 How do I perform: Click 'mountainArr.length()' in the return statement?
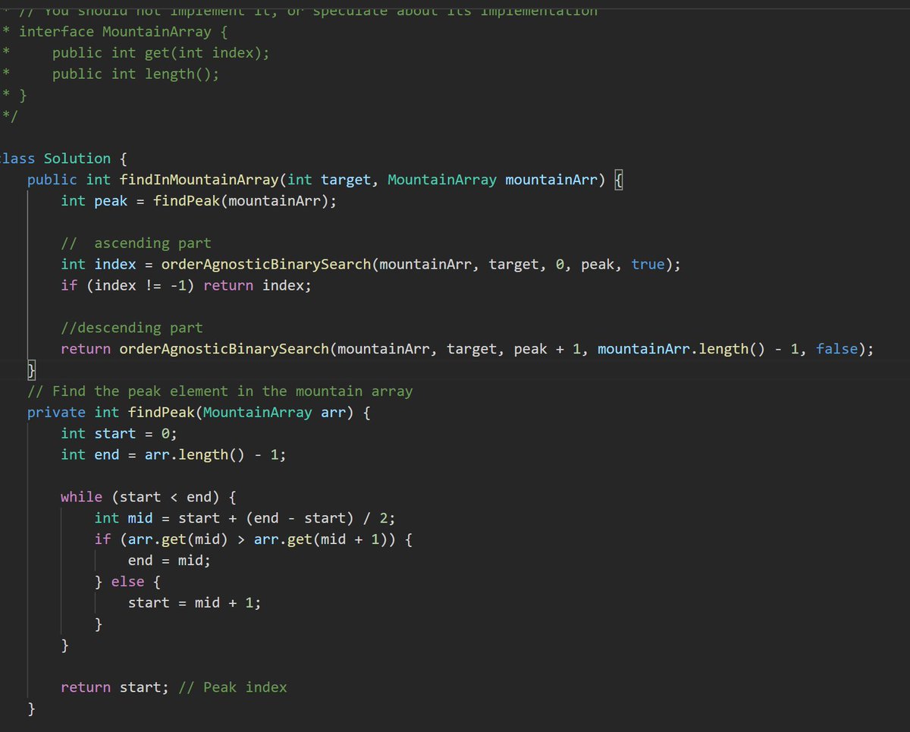click(681, 350)
